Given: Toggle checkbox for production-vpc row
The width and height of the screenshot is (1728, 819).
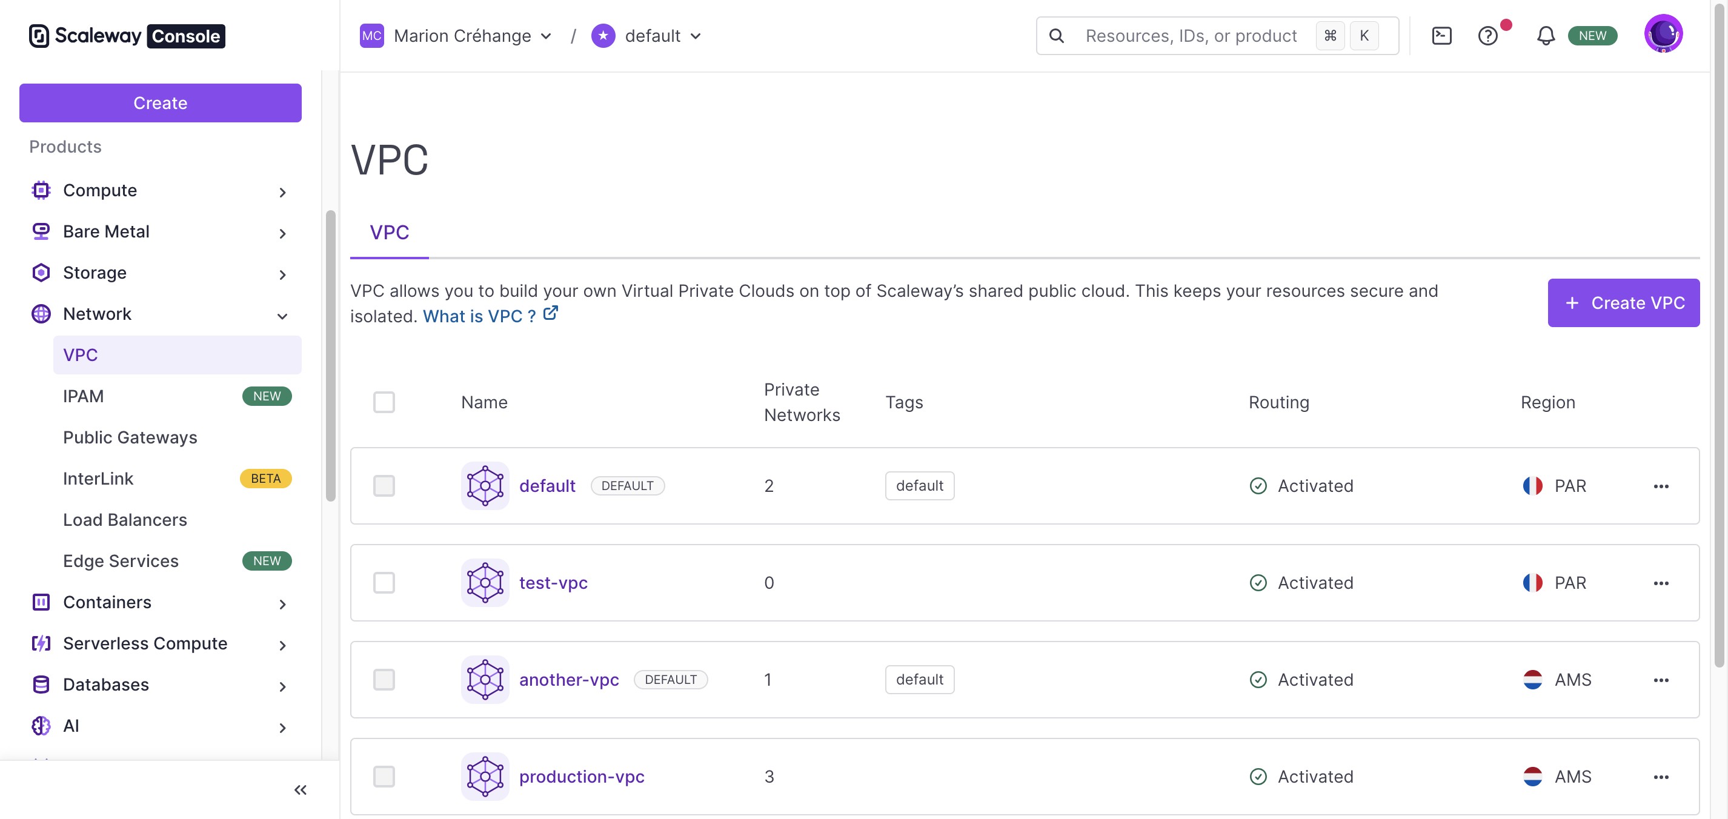Looking at the screenshot, I should (384, 776).
